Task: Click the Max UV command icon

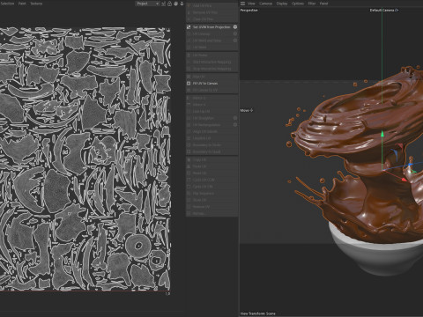Action: [189, 77]
